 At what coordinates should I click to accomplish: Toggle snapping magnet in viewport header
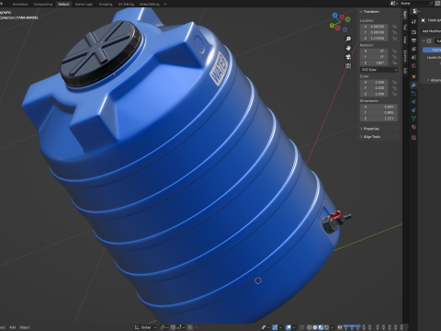click(173, 327)
